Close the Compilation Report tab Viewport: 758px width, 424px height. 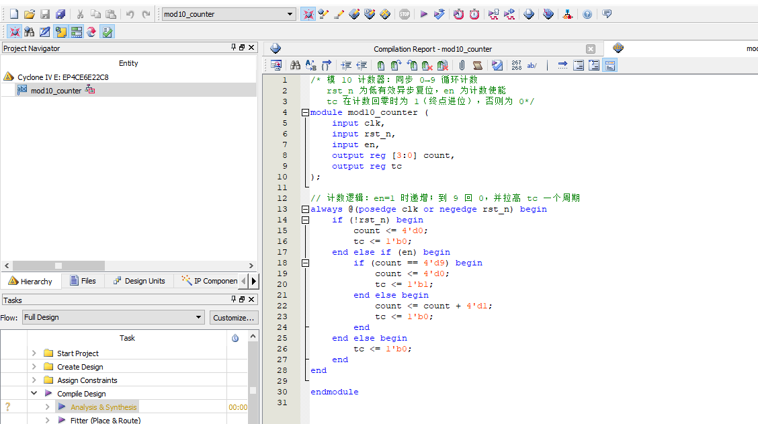click(591, 49)
